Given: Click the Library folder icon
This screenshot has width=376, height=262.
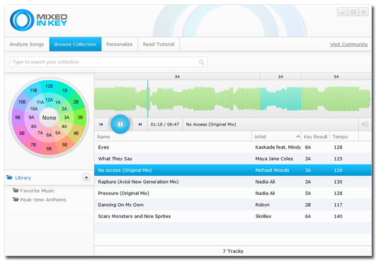Looking at the screenshot, I should [9, 177].
